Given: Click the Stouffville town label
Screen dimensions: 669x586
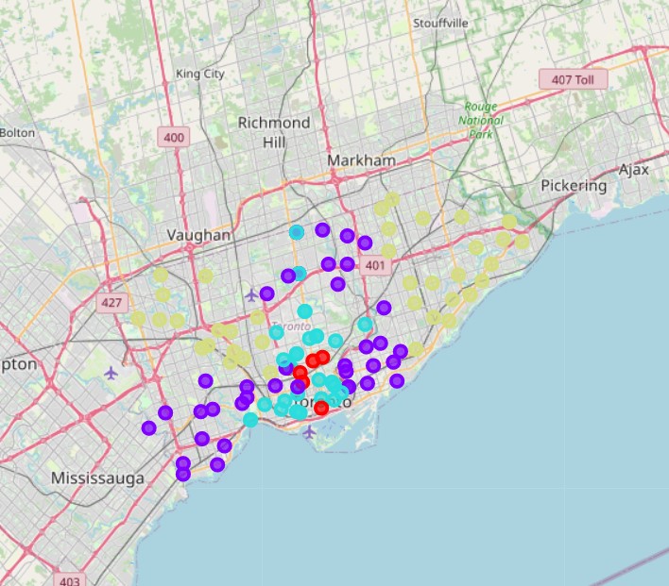Looking at the screenshot, I should (440, 23).
